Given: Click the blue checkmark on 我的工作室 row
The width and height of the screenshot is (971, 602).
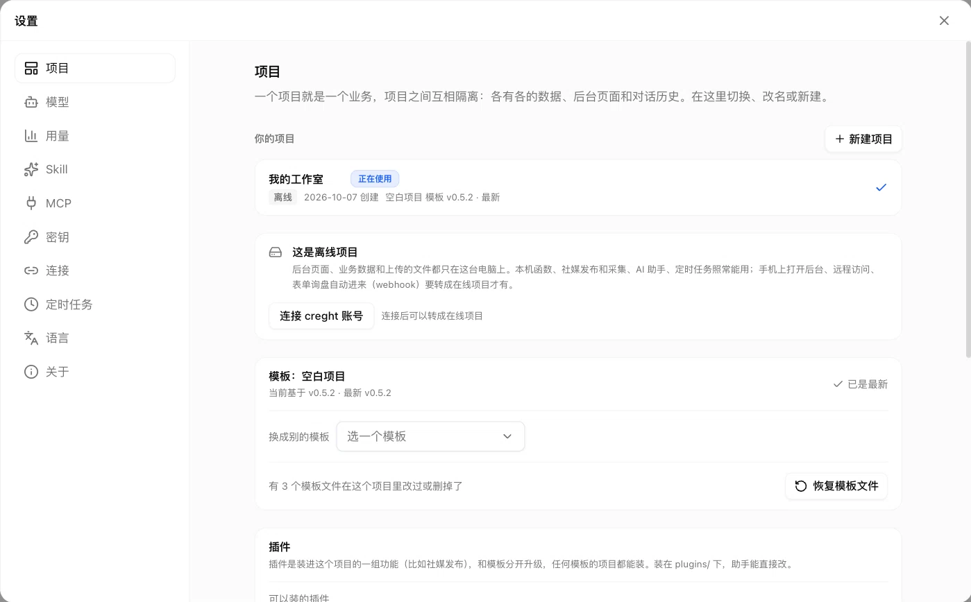Looking at the screenshot, I should tap(881, 187).
